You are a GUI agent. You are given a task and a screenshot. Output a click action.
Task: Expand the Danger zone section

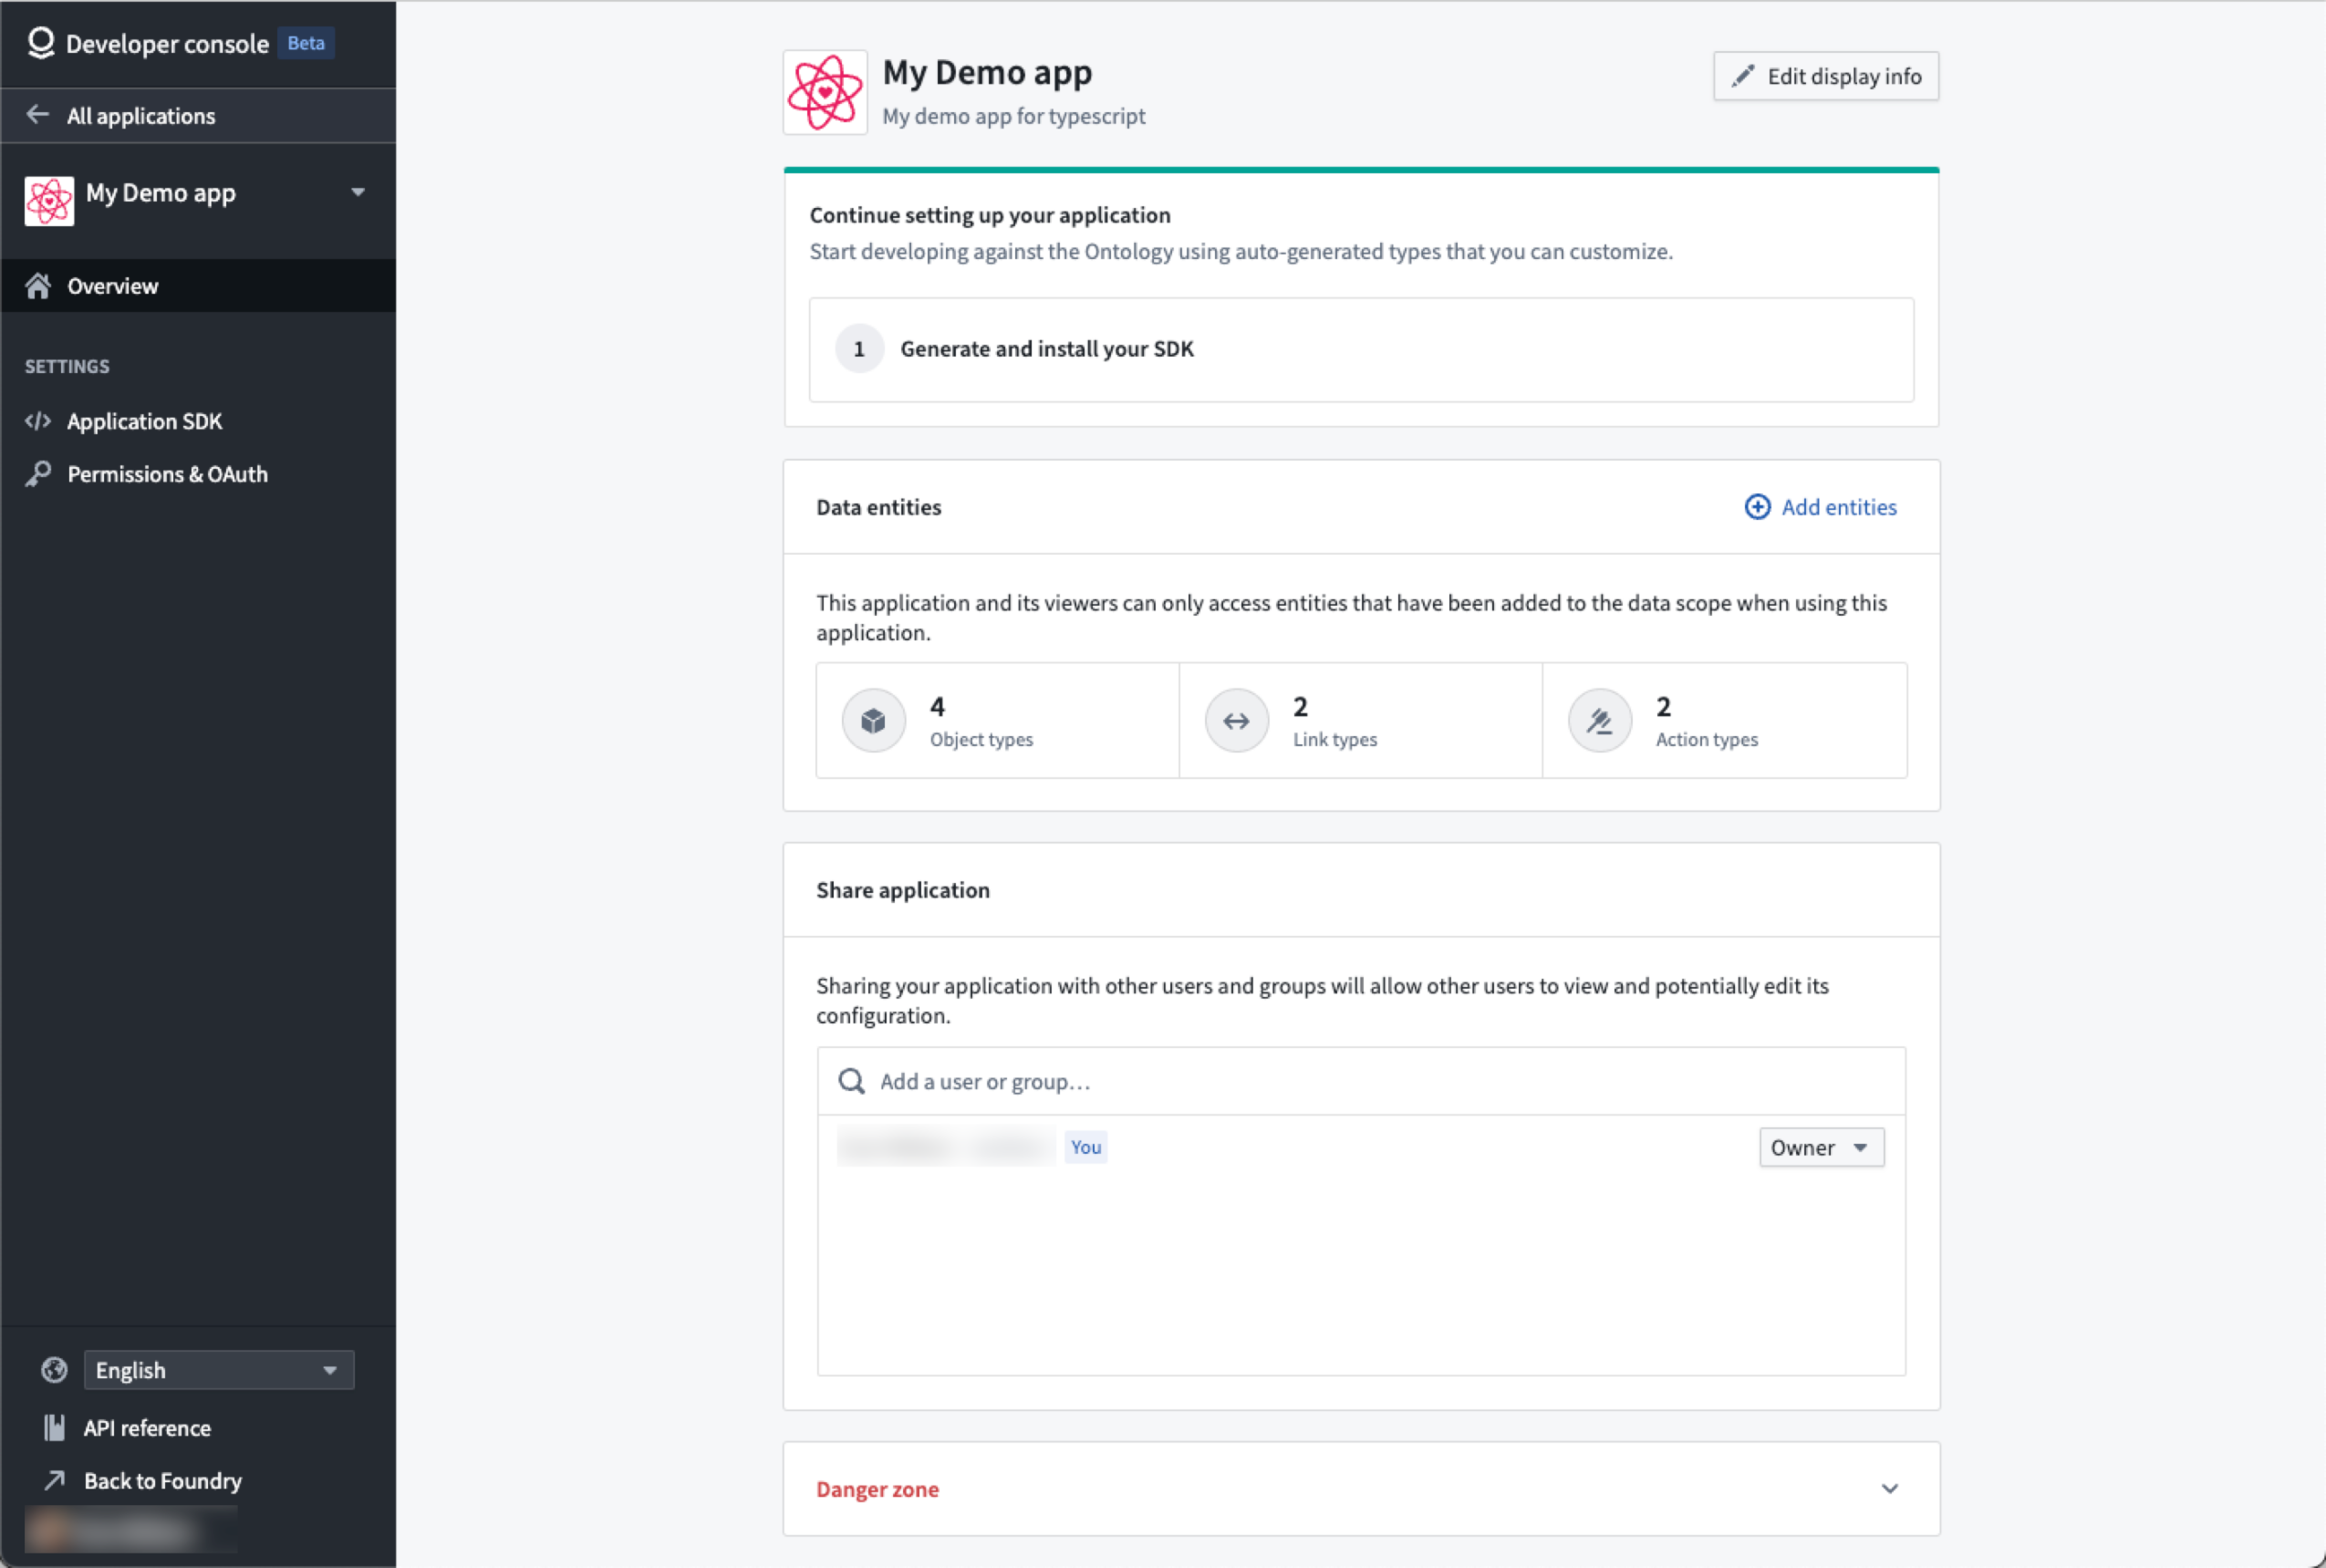point(1888,1488)
